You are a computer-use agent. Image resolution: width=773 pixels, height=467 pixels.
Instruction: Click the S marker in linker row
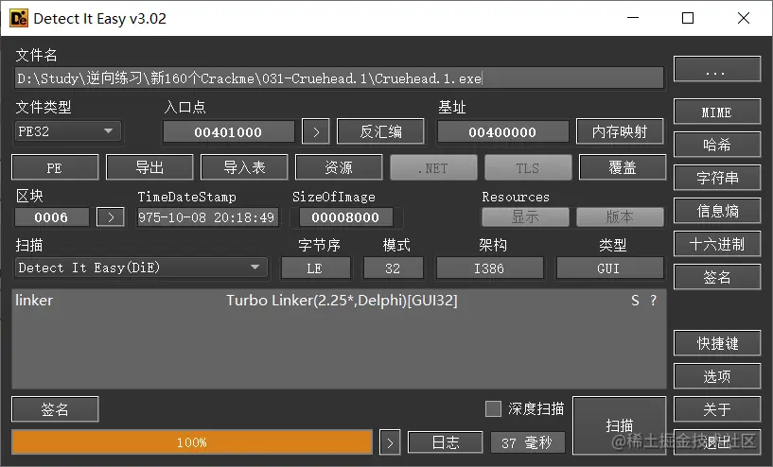[635, 300]
